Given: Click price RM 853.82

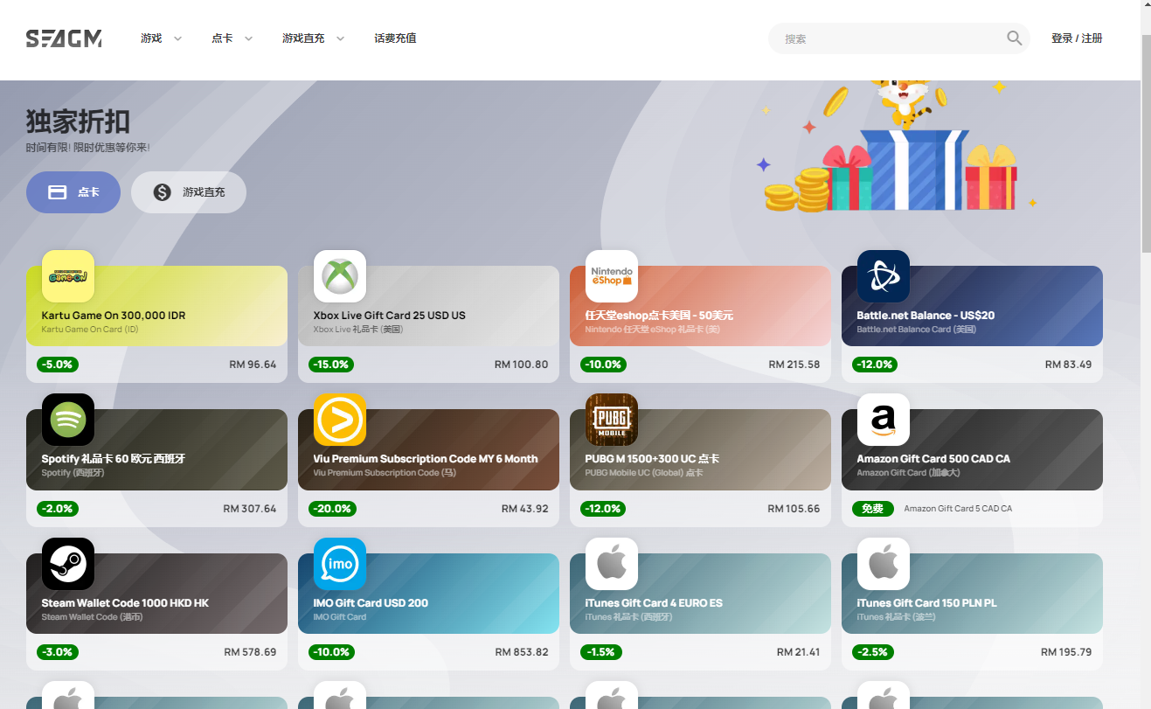Looking at the screenshot, I should point(522,652).
